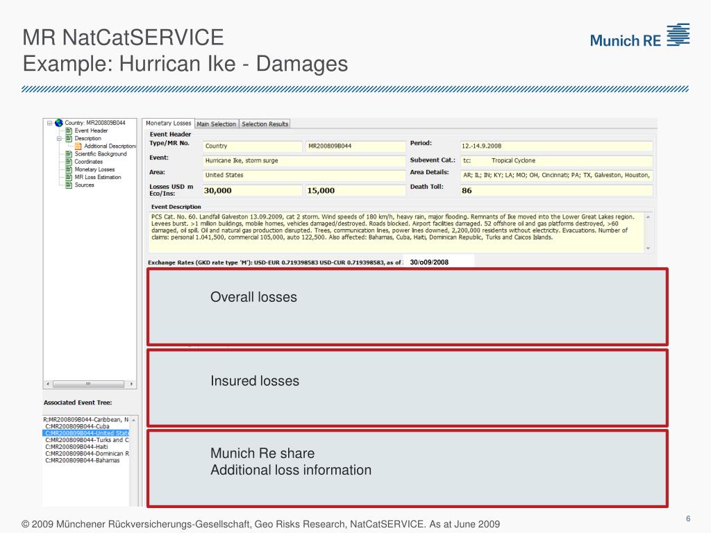This screenshot has width=711, height=533.
Task: Click up arrow of Associated Event Tree scrollbar
Action: 134,420
